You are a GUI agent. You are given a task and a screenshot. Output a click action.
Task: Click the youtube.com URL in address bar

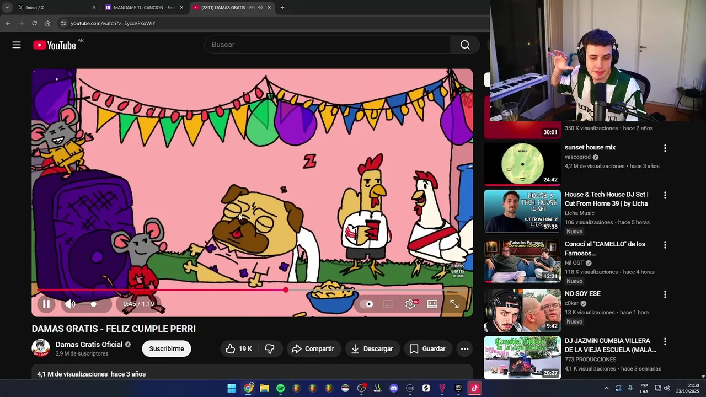coord(113,23)
